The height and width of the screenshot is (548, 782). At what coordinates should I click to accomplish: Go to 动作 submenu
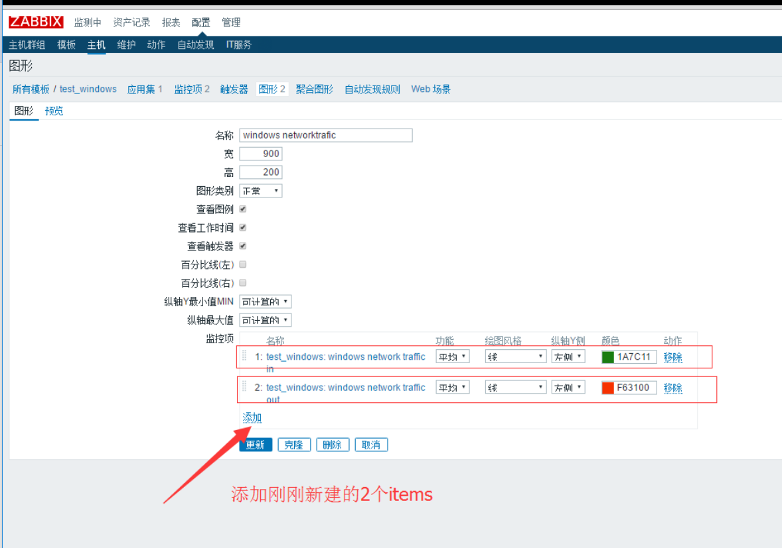(x=156, y=45)
